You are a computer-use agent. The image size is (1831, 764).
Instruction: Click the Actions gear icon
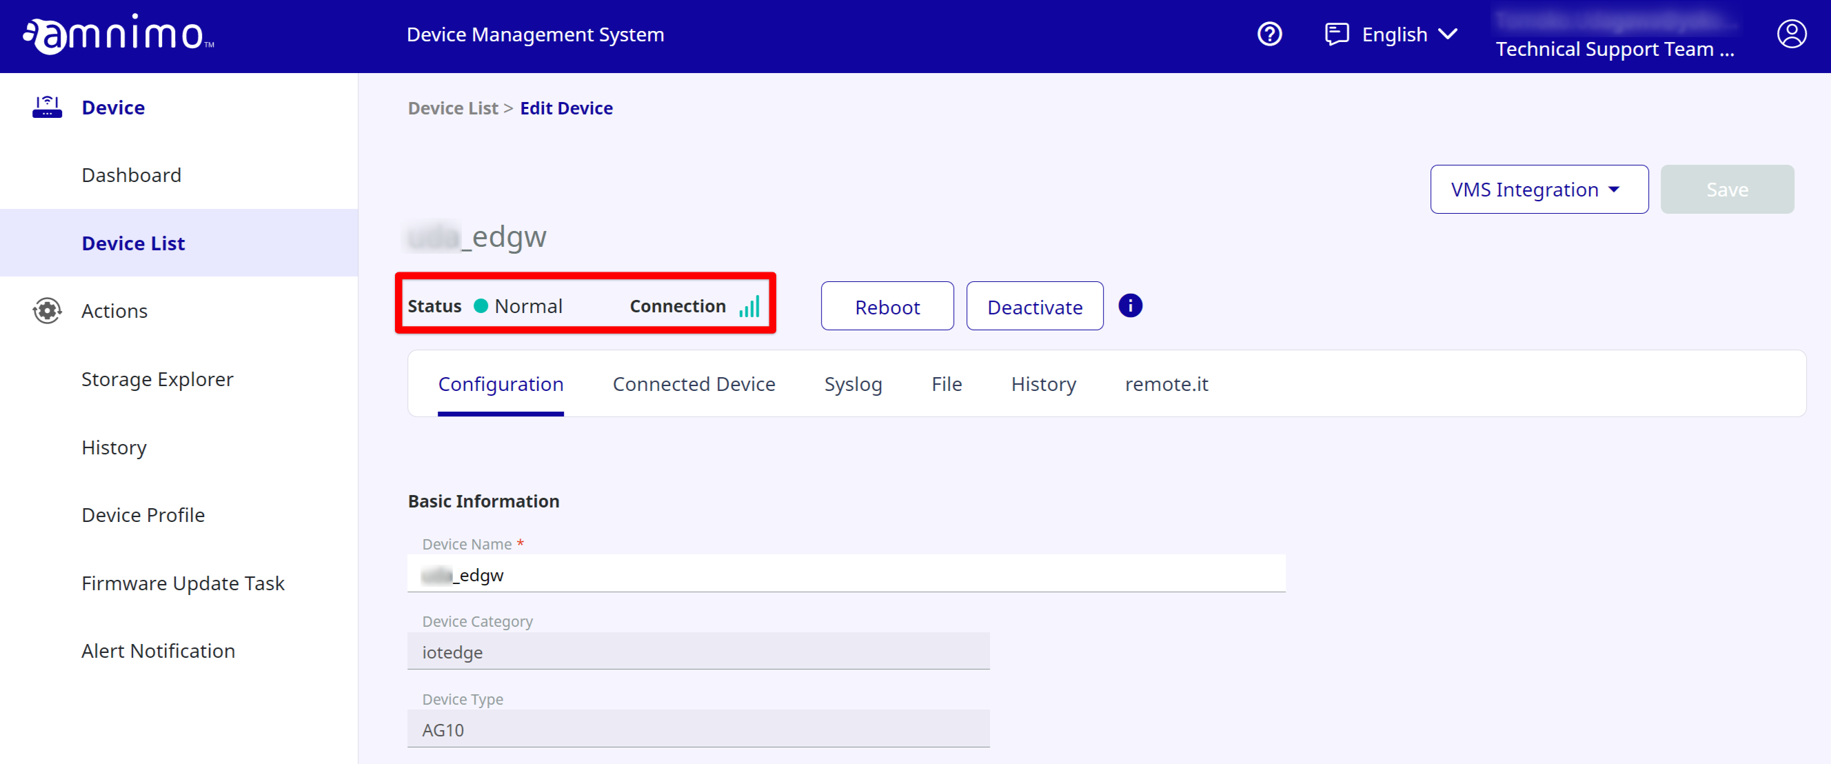pyautogui.click(x=47, y=310)
